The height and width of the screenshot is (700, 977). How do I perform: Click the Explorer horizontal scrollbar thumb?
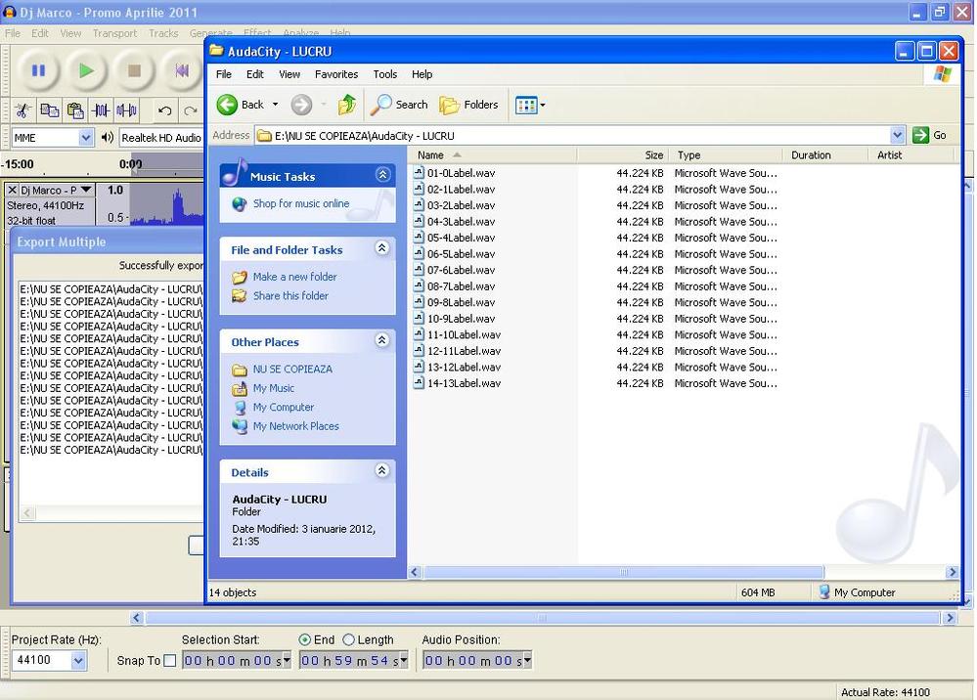click(x=623, y=572)
